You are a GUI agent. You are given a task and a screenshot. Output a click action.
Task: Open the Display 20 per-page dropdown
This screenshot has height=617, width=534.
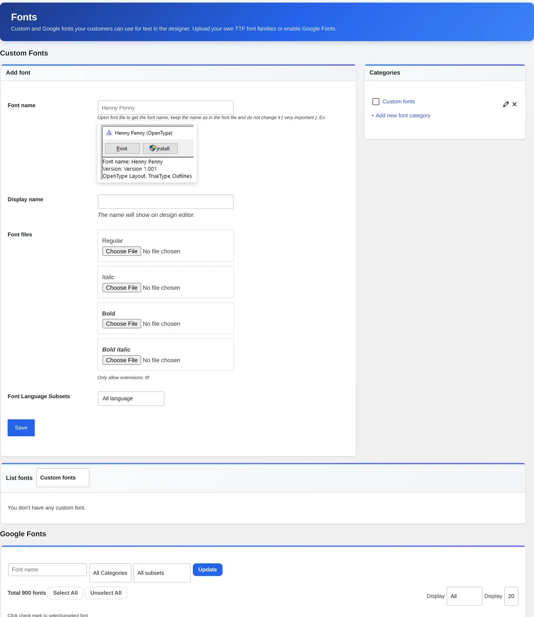tap(511, 596)
